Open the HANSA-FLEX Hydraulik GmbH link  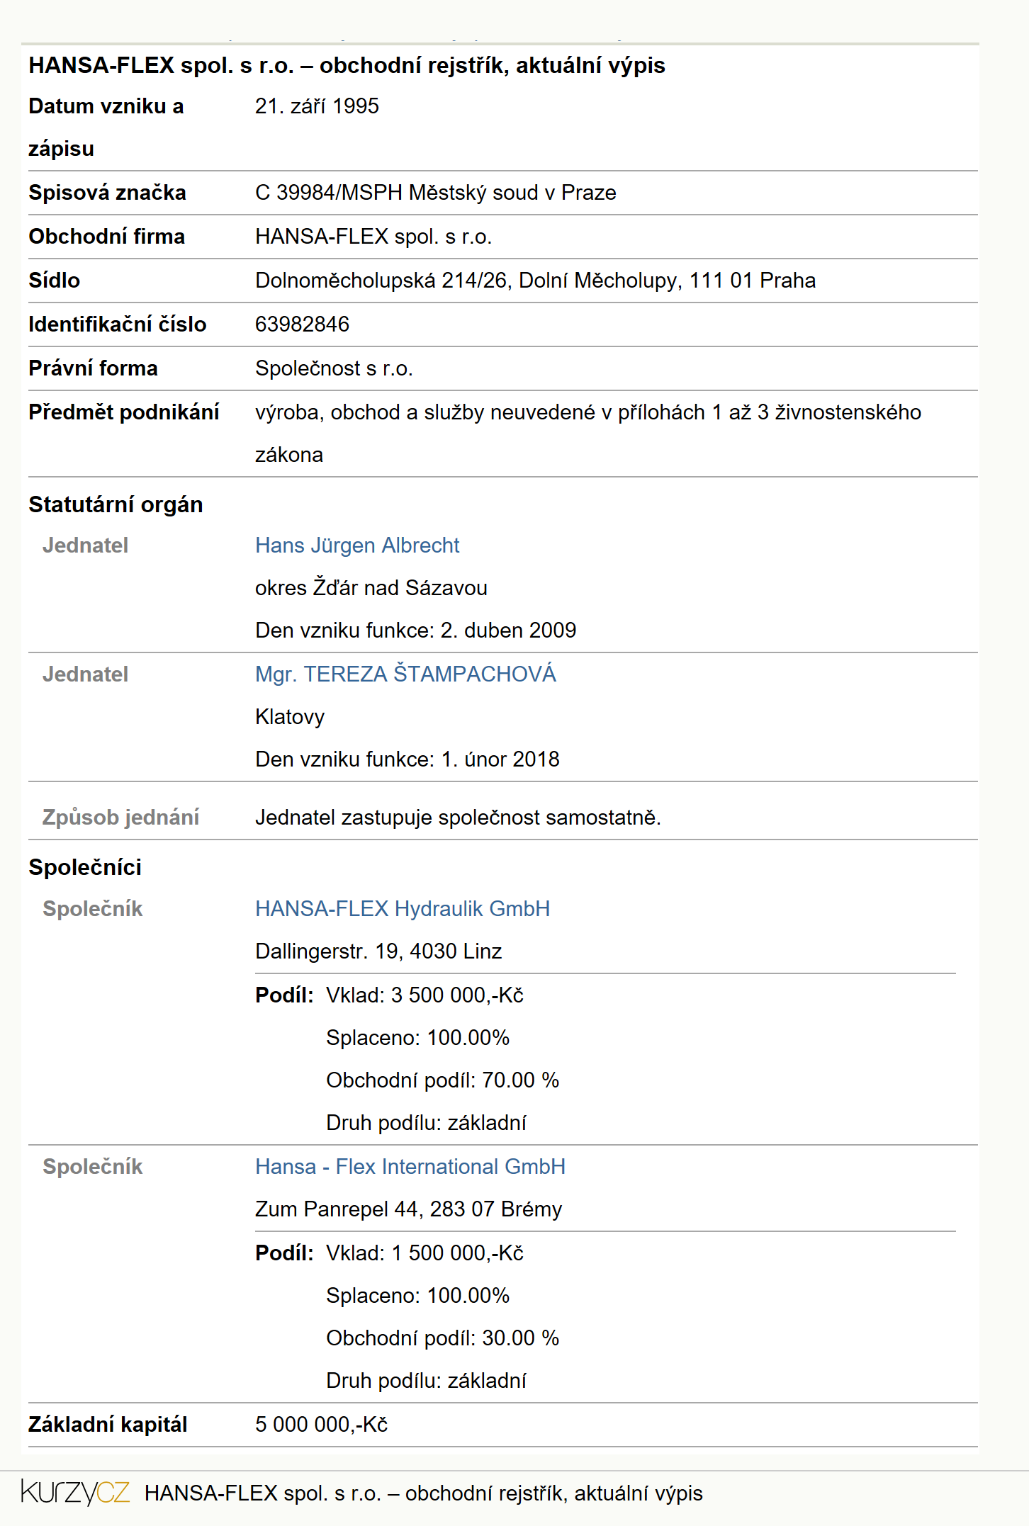403,909
